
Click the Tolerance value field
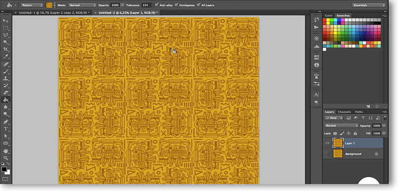(146, 5)
